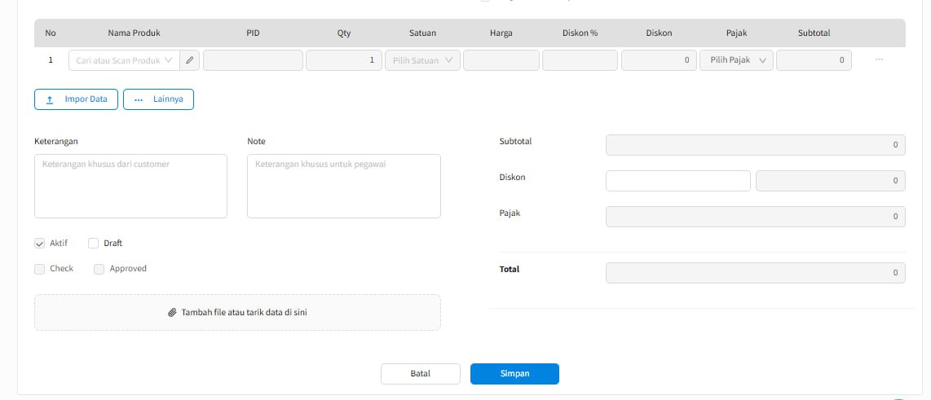Click the summary Subtotal field
931x400 pixels.
coord(755,145)
